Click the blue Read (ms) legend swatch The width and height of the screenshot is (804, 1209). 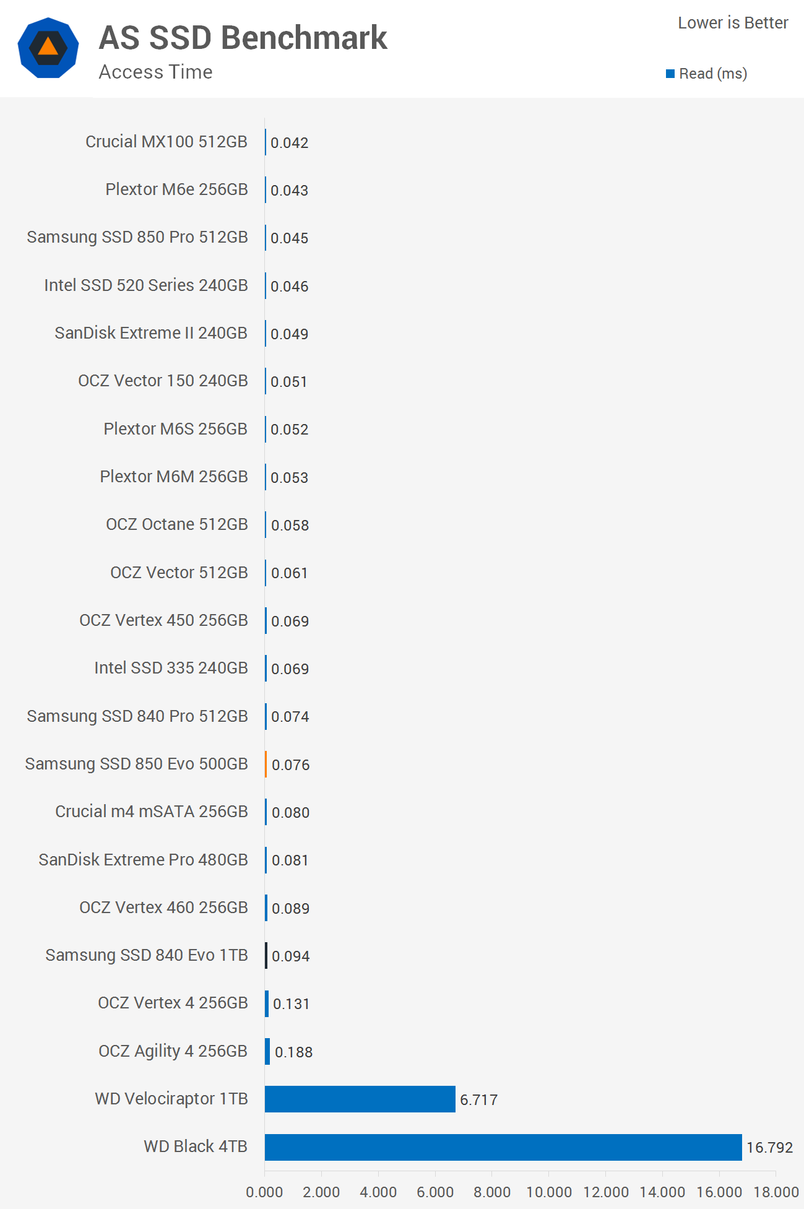pyautogui.click(x=670, y=74)
